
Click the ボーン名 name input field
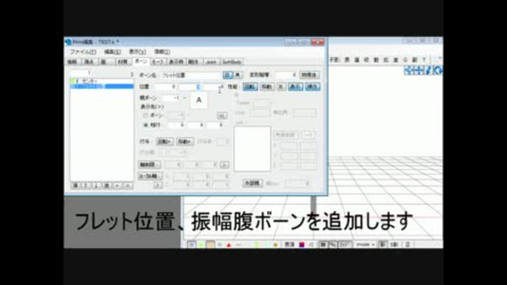[x=191, y=75]
